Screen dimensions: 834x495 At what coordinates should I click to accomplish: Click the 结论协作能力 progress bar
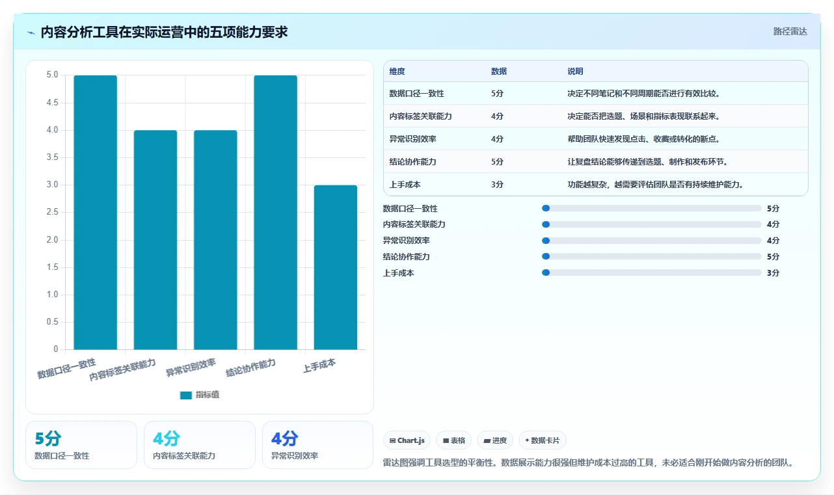coord(651,256)
